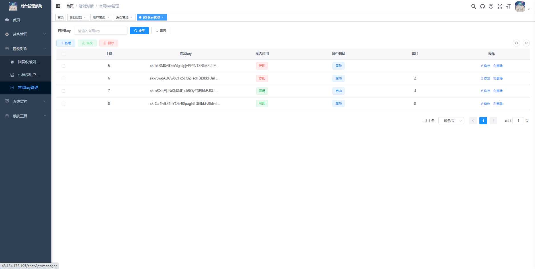Click the page number input near 前往
This screenshot has width=535, height=269.
pyautogui.click(x=518, y=121)
